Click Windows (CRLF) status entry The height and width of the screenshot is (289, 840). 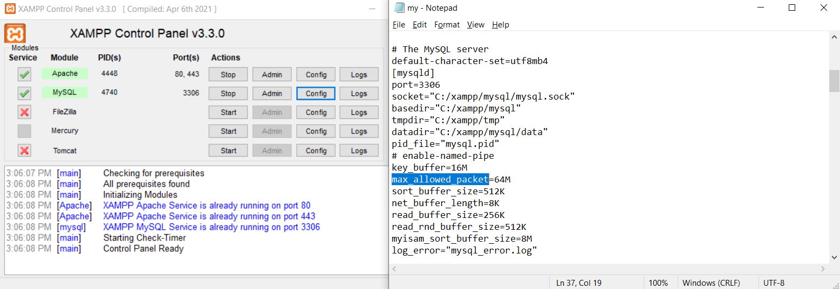point(711,283)
